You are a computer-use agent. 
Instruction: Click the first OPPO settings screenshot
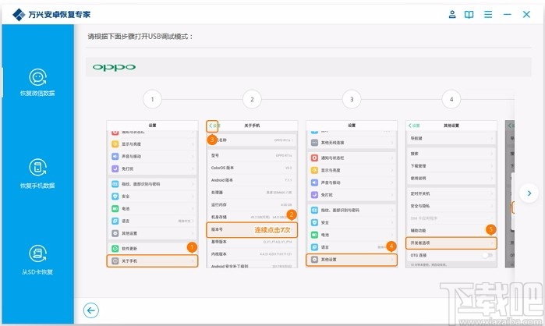coord(152,194)
